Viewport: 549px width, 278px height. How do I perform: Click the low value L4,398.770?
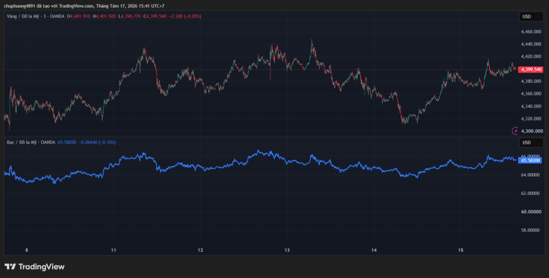click(x=130, y=16)
